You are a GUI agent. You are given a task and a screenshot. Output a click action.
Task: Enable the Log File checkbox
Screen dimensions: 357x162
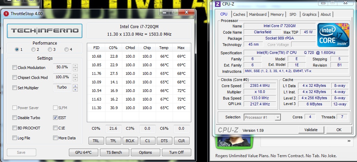click(x=14, y=138)
